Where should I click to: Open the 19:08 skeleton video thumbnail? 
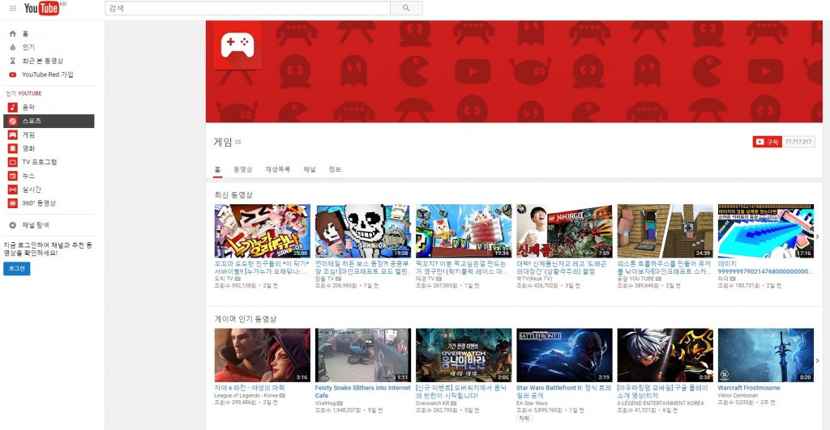coord(363,231)
